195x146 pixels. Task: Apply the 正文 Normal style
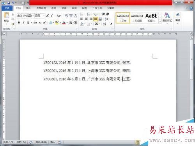123,18
